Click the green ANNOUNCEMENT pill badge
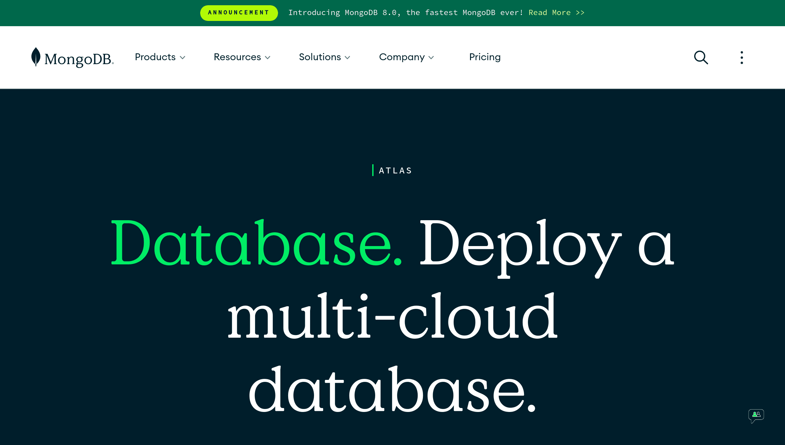The image size is (785, 445). click(x=239, y=13)
